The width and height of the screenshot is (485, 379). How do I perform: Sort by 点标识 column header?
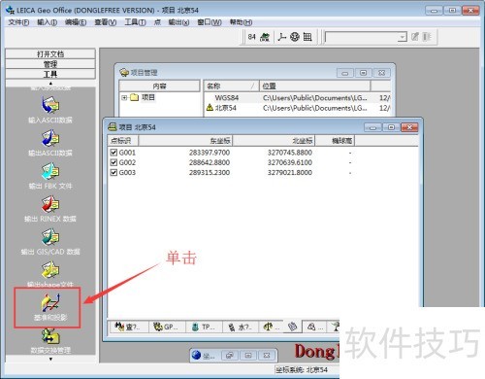point(123,141)
